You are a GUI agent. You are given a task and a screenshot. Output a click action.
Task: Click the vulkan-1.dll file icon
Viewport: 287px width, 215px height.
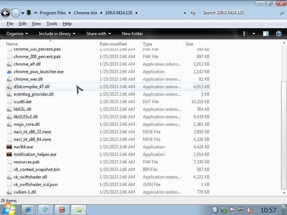click(x=9, y=192)
